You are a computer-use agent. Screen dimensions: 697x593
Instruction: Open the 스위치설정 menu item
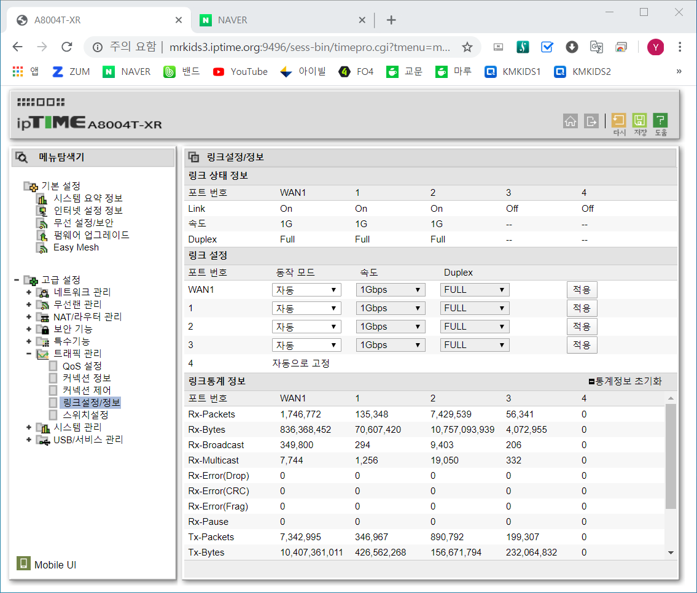point(85,415)
